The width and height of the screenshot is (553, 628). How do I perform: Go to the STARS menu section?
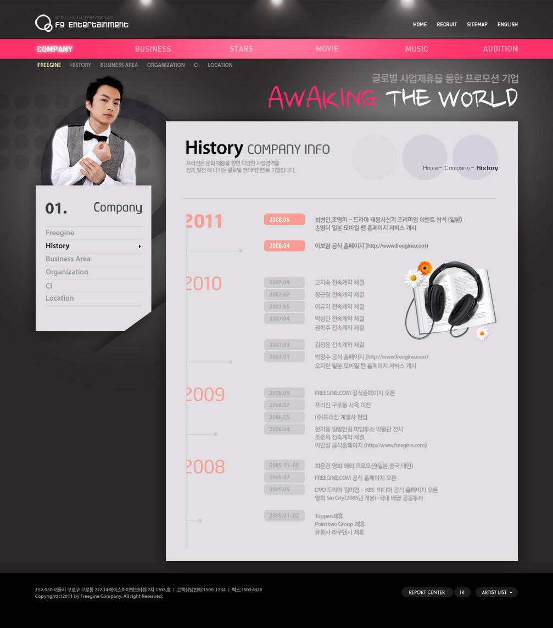(x=241, y=49)
